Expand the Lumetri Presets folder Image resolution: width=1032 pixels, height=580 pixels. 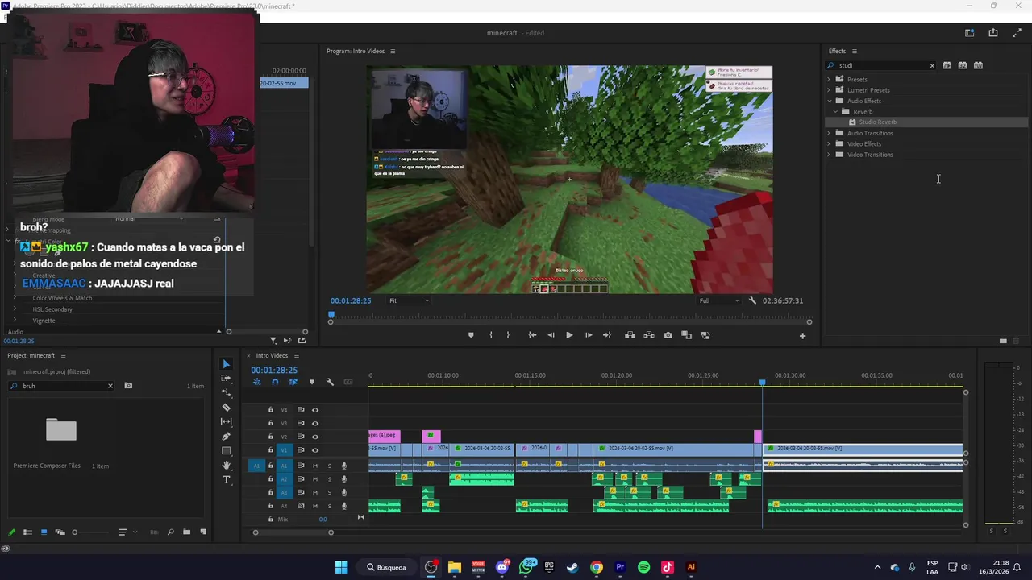click(x=829, y=90)
